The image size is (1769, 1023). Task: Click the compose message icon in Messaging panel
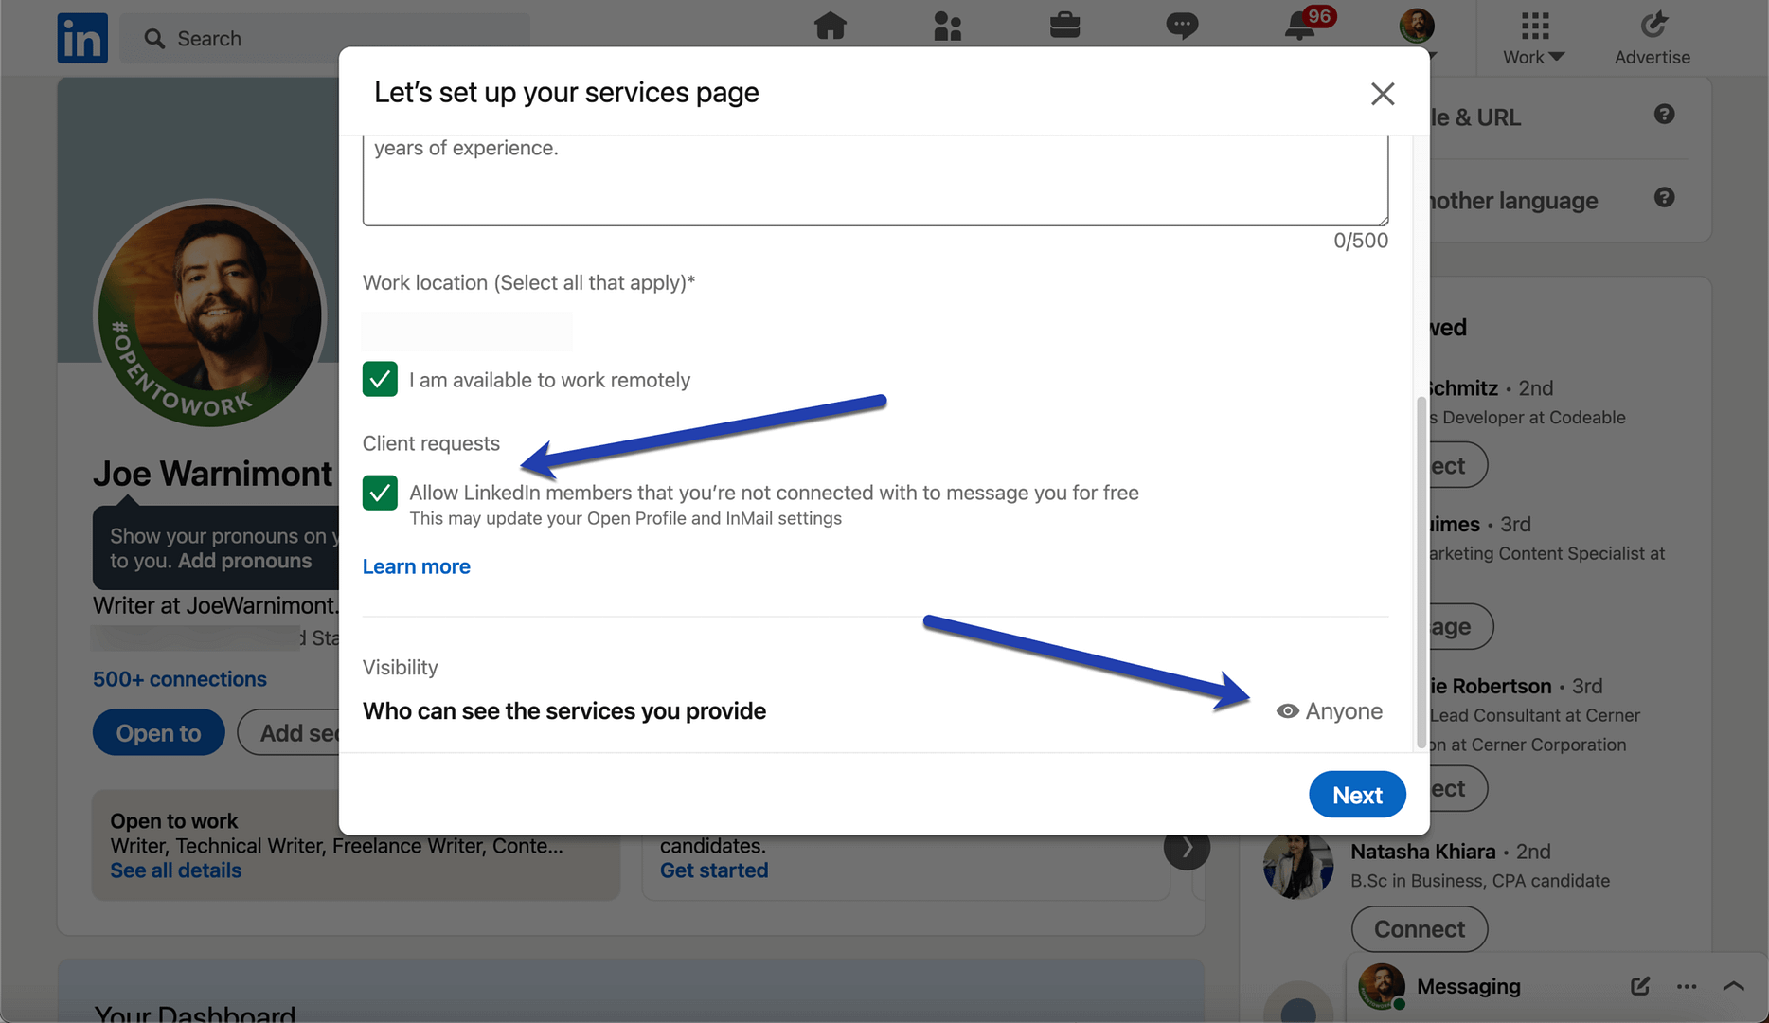click(x=1639, y=986)
